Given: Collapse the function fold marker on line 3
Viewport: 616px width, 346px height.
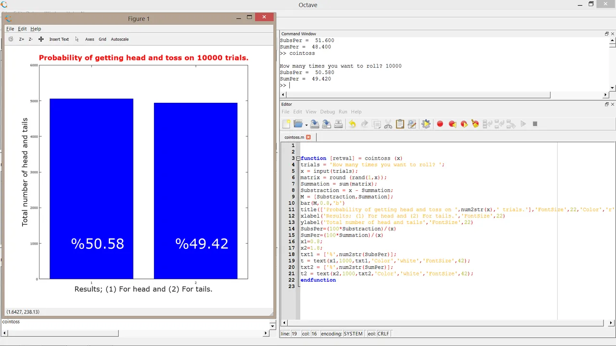Looking at the screenshot, I should (x=298, y=159).
